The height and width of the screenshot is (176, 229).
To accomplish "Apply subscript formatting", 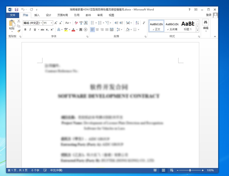I will (x=47, y=30).
